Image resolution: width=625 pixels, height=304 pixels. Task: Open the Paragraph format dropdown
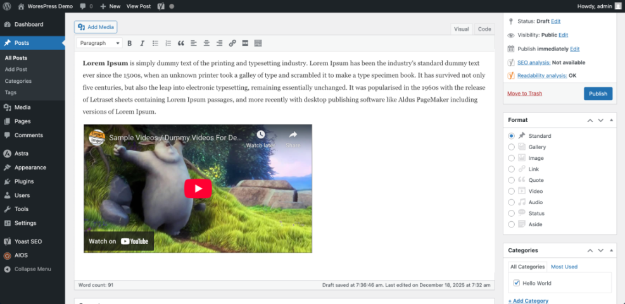(99, 43)
